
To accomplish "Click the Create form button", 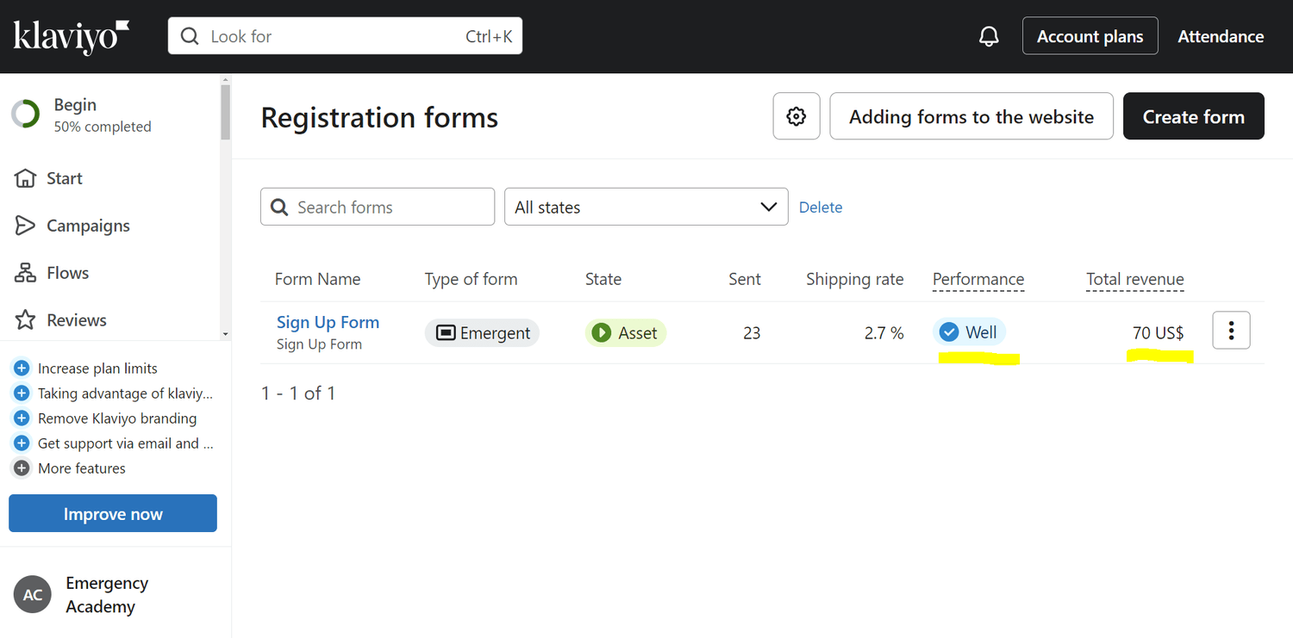I will point(1193,116).
